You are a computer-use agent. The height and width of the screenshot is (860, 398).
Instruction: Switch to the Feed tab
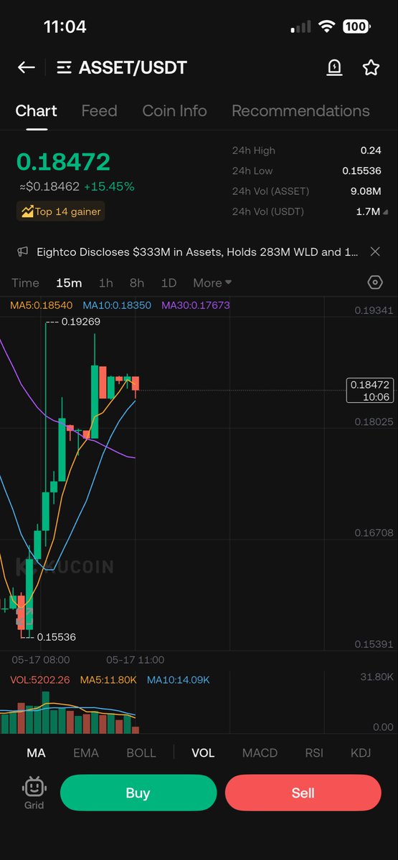coord(99,111)
